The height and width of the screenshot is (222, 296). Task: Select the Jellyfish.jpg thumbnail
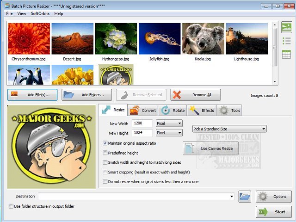pos(160,39)
